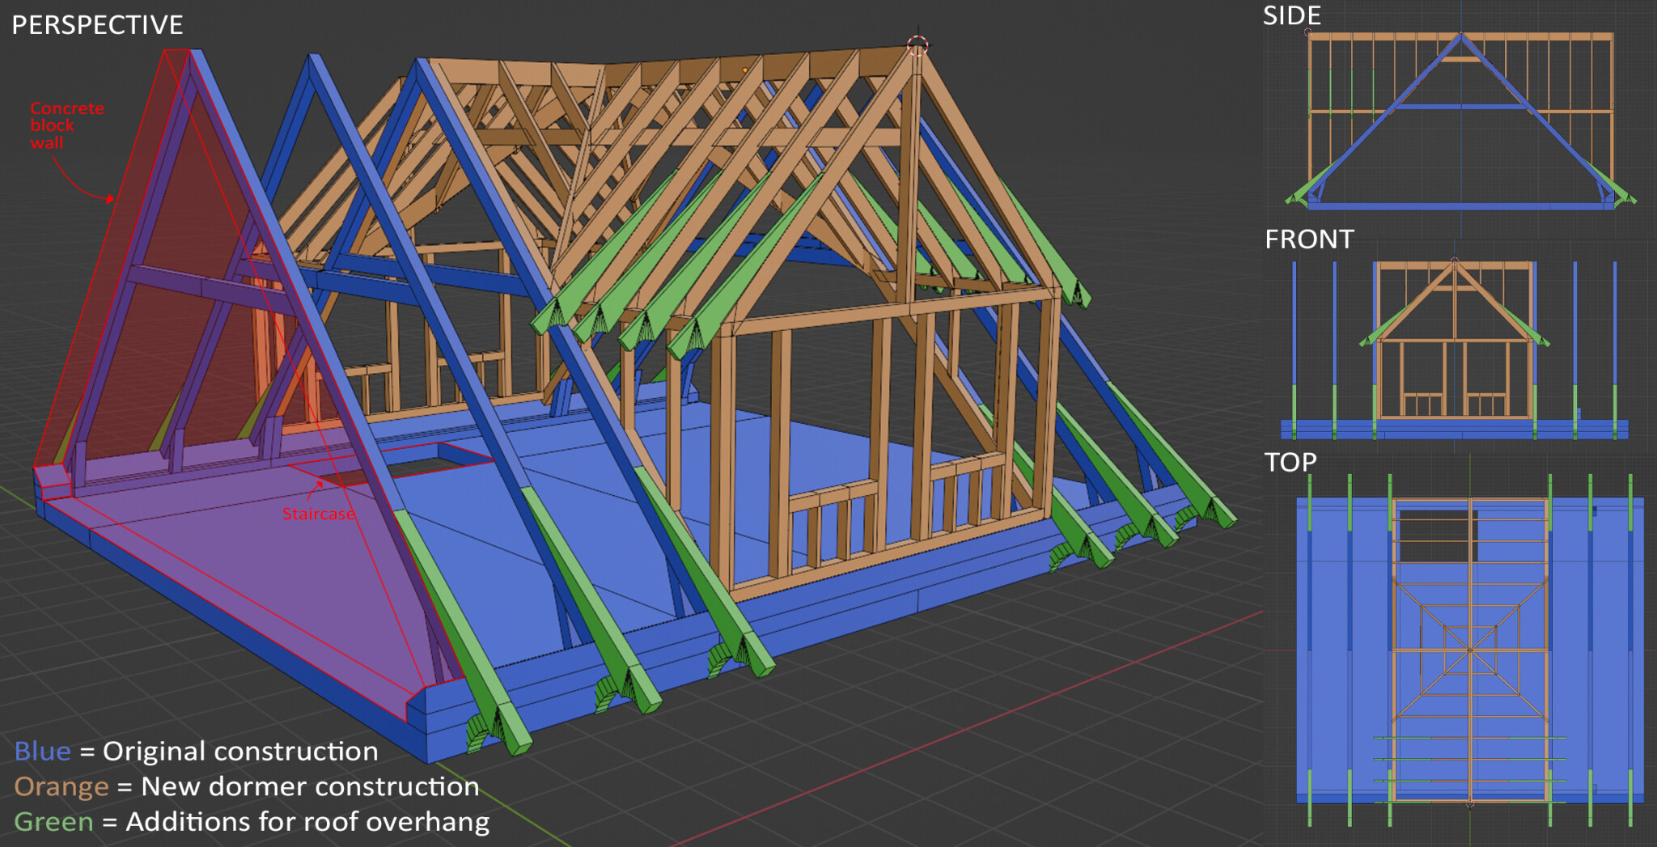
Task: Click the green 'Green' legend word
Action: click(53, 822)
